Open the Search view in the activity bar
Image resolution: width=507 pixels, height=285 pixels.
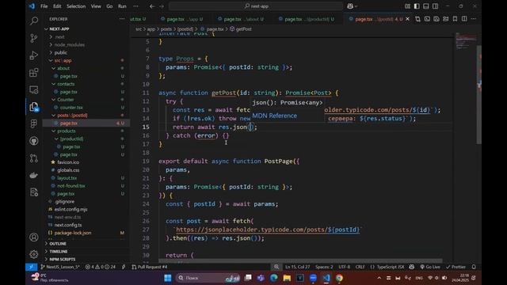pos(33,21)
